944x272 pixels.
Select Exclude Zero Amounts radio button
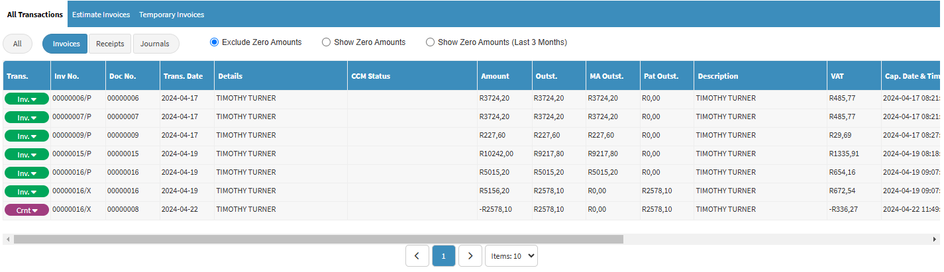pos(214,42)
